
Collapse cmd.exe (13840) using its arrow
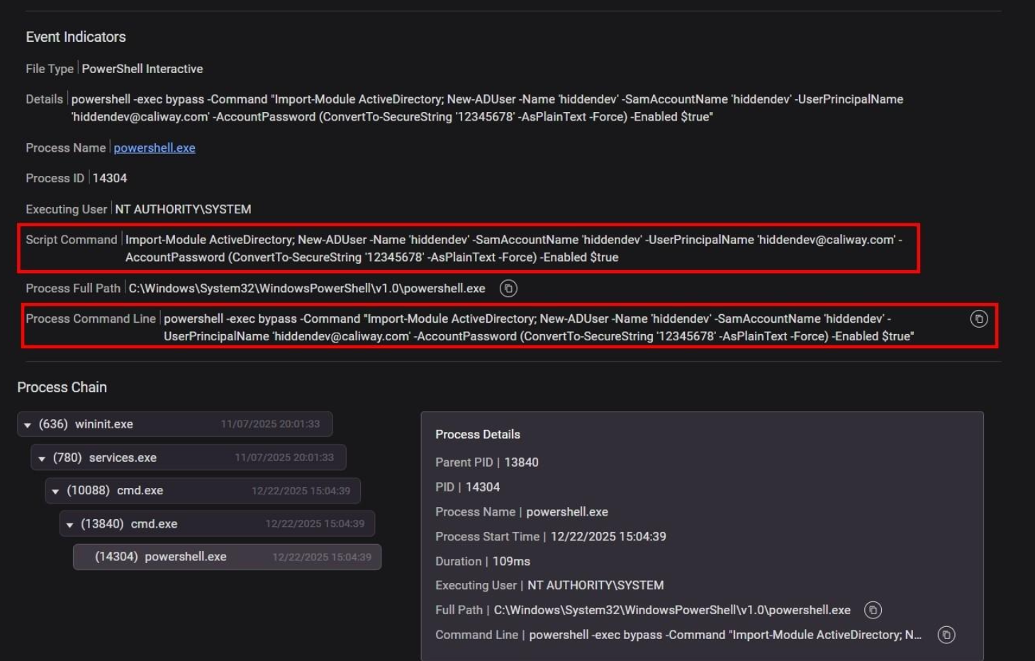click(x=69, y=525)
